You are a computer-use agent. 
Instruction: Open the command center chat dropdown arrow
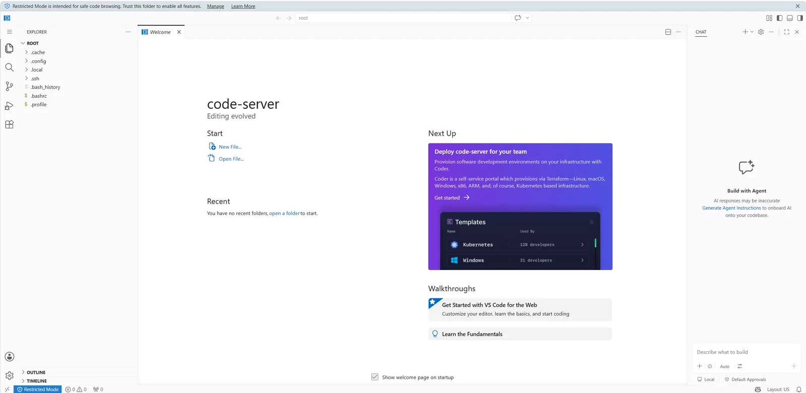[527, 18]
